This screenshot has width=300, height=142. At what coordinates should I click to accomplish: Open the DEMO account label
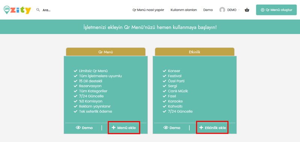click(x=232, y=10)
